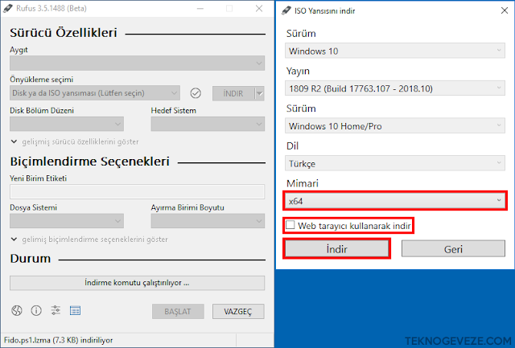Open the İNDİR split-button arrow
The height and width of the screenshot is (348, 515).
260,93
